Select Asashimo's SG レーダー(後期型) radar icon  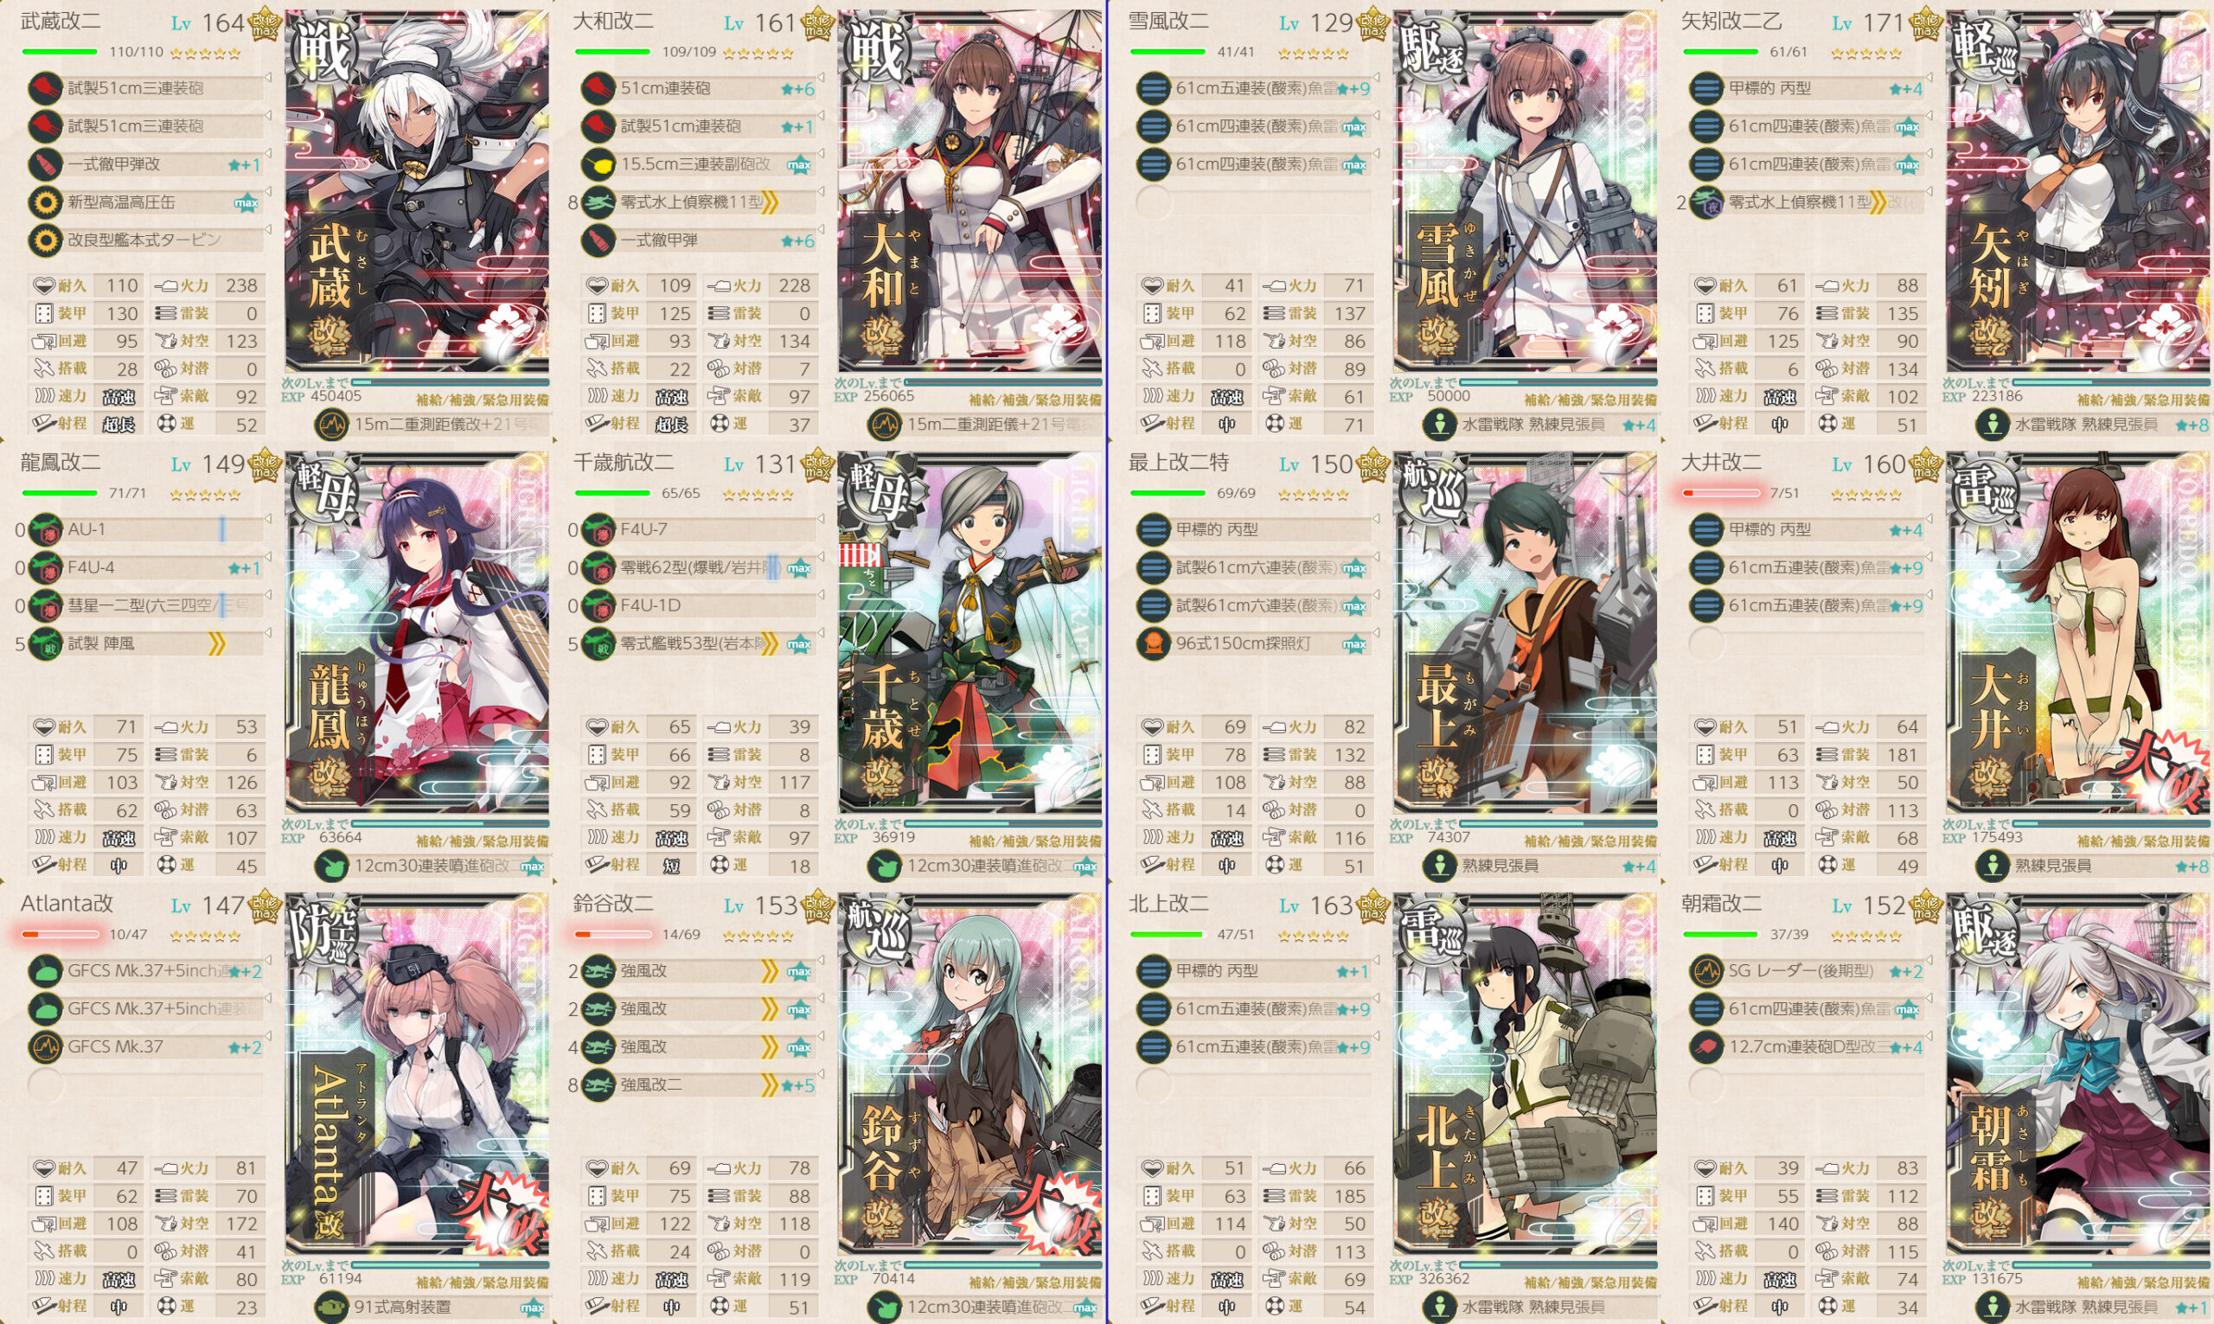click(x=1706, y=970)
